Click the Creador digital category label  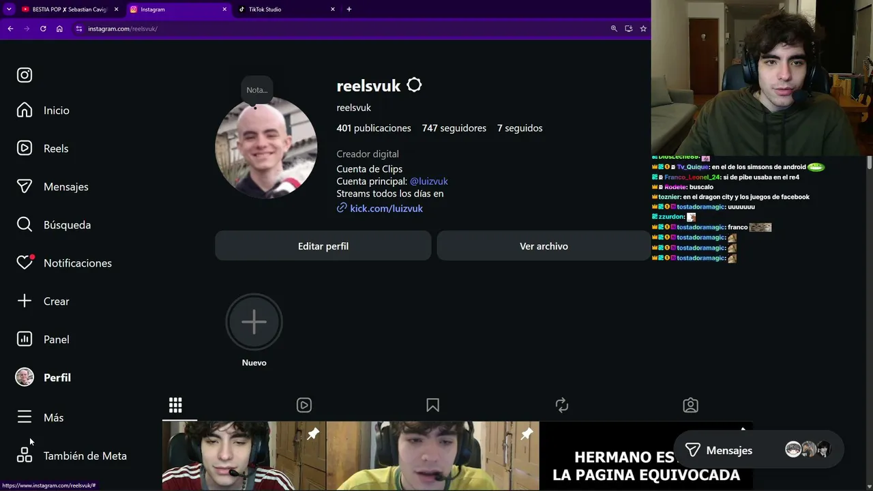pyautogui.click(x=368, y=154)
